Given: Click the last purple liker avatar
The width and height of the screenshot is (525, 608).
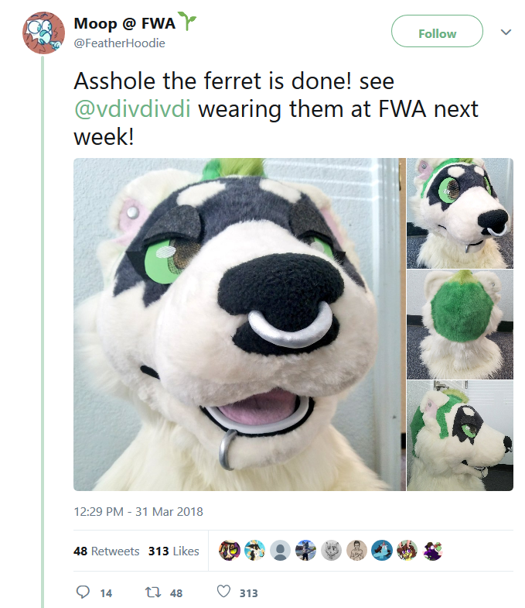Looking at the screenshot, I should pyautogui.click(x=433, y=551).
